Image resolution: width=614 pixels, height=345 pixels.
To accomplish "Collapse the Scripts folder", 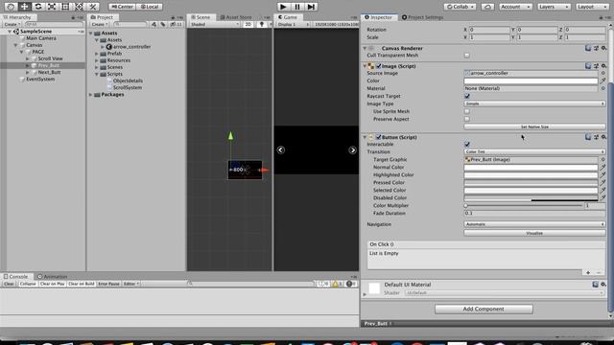I will tap(97, 74).
